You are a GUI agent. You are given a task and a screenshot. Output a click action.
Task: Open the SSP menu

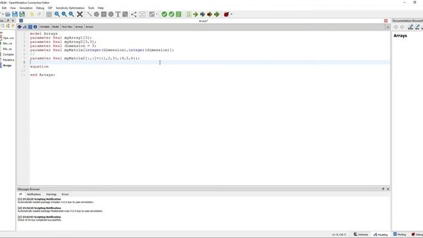tap(50, 8)
